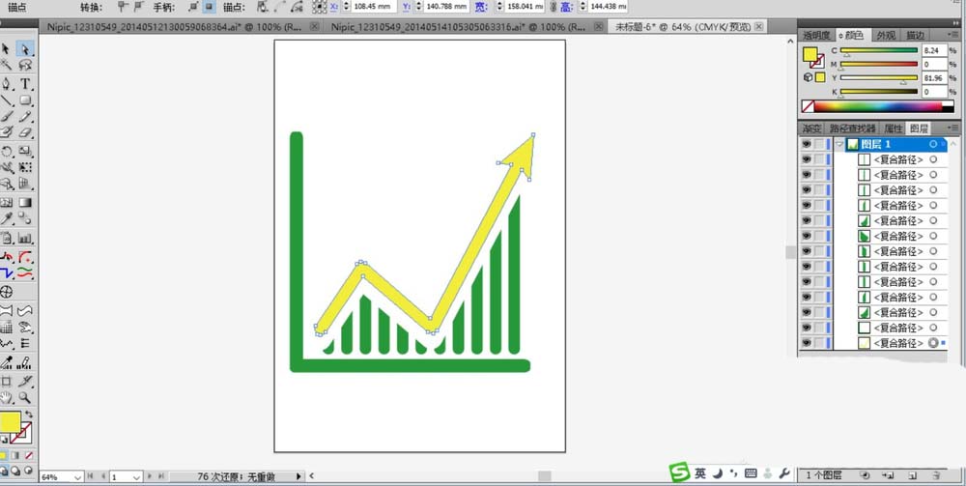Pick the Rectangle tool
This screenshot has width=966, height=486.
25,100
